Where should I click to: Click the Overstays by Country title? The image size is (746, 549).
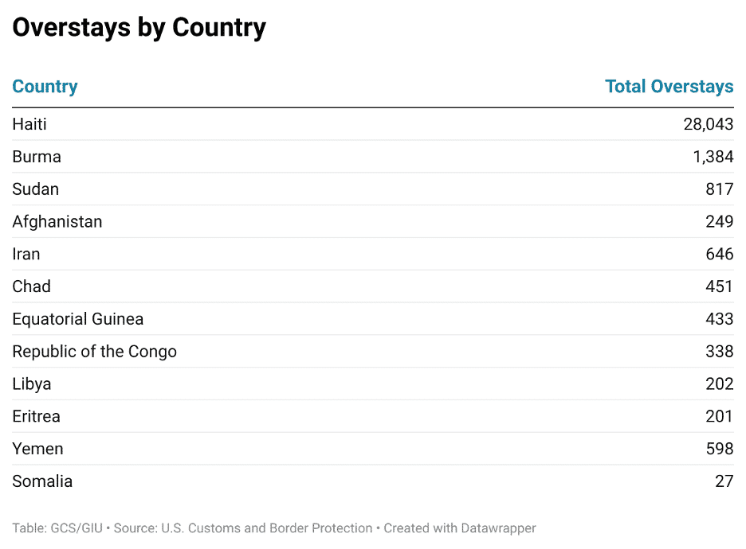coord(139,28)
